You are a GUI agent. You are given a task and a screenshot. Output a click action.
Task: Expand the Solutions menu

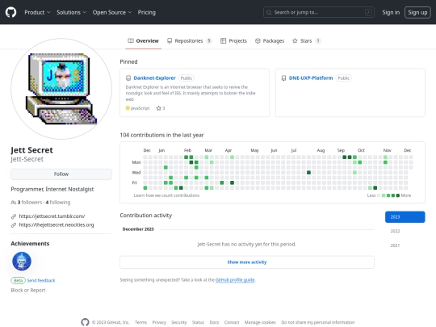[72, 12]
